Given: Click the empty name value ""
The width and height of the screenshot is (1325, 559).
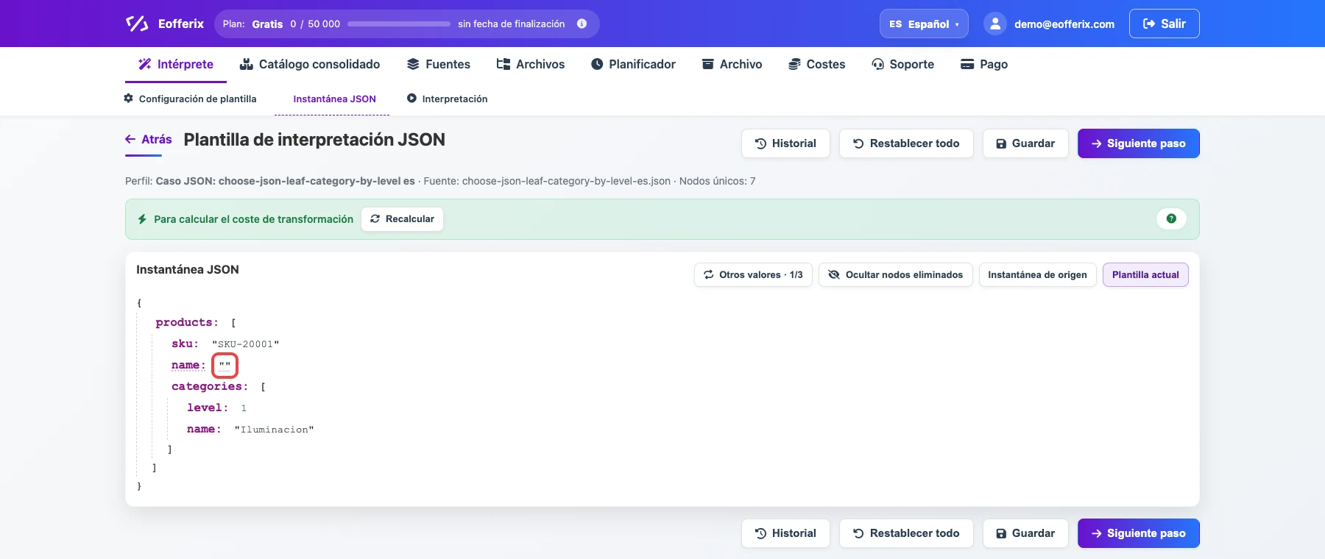Looking at the screenshot, I should (x=225, y=366).
